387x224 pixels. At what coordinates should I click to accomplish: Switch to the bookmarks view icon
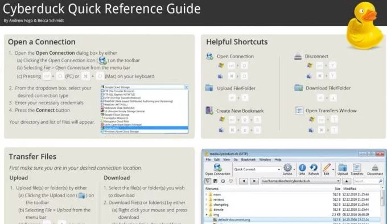216,181
